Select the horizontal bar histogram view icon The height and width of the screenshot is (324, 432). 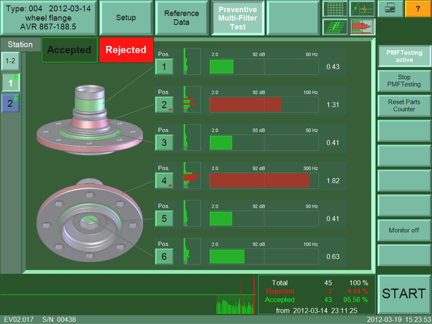[x=362, y=27]
